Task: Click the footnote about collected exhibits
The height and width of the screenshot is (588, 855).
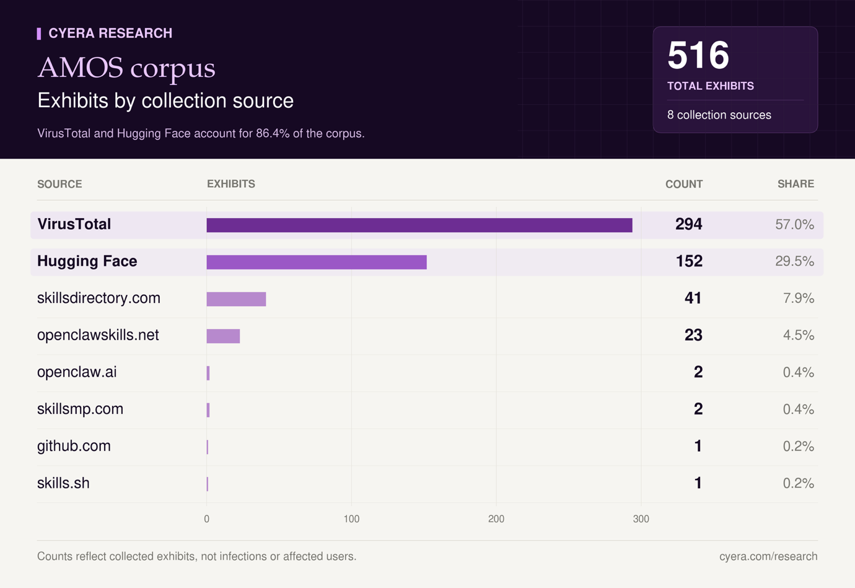Action: click(197, 556)
